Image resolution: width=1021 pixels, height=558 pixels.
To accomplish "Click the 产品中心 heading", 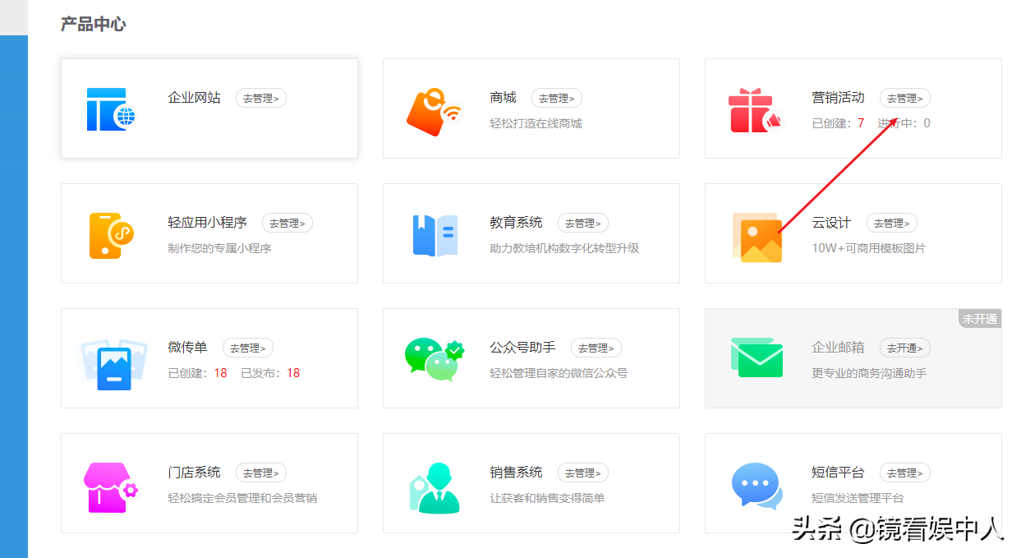I will (x=93, y=24).
